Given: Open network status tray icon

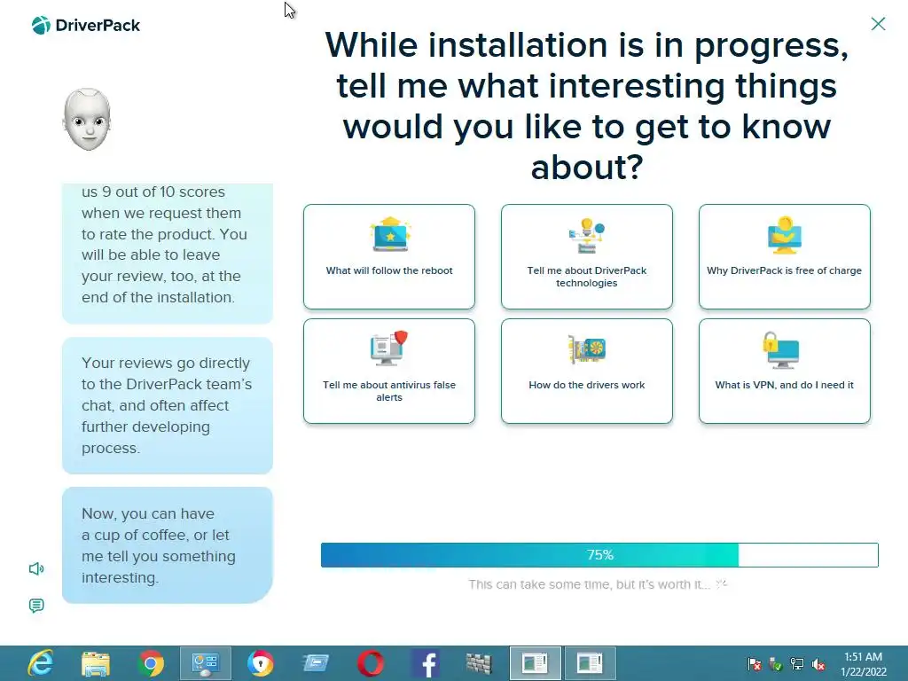Looking at the screenshot, I should pos(797,664).
